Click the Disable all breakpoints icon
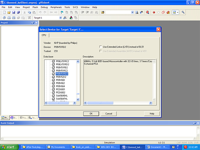The width and height of the screenshot is (200, 150). (163, 12)
